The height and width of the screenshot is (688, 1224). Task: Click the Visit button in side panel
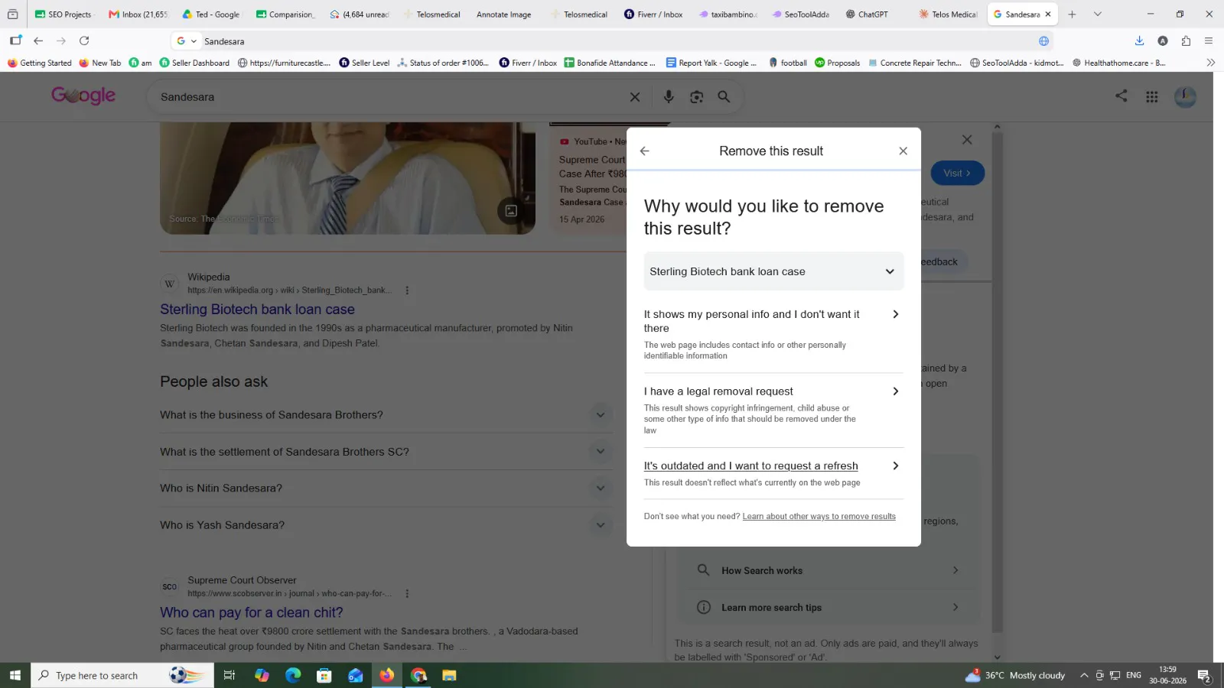pyautogui.click(x=957, y=174)
